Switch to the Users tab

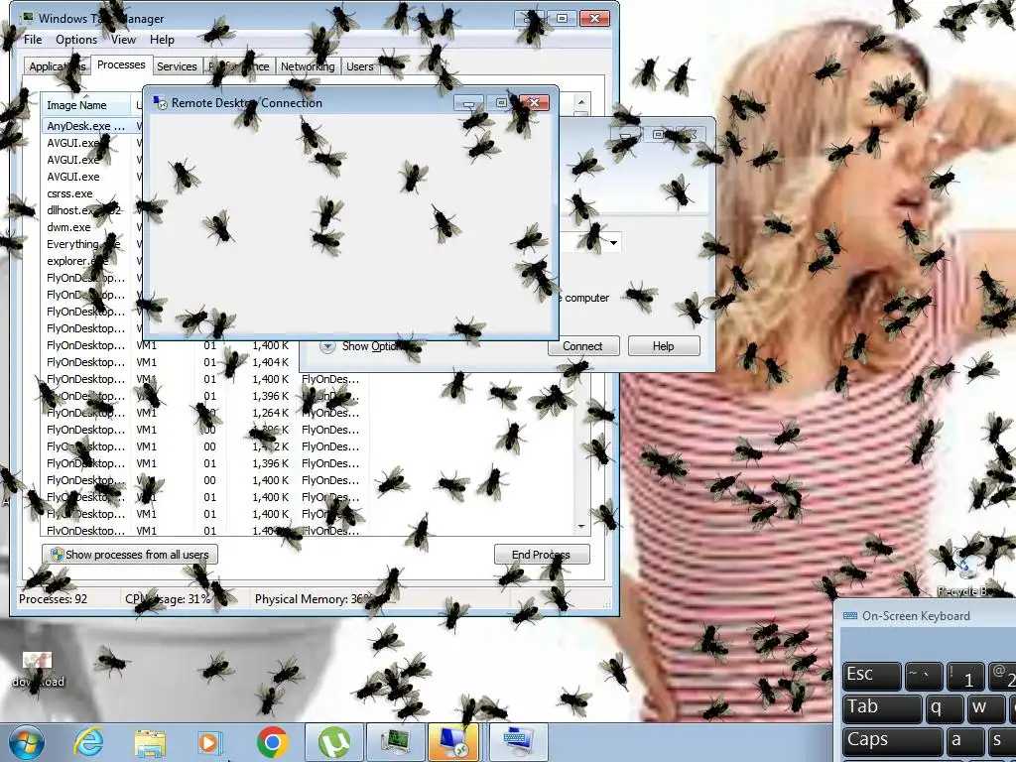(x=359, y=66)
